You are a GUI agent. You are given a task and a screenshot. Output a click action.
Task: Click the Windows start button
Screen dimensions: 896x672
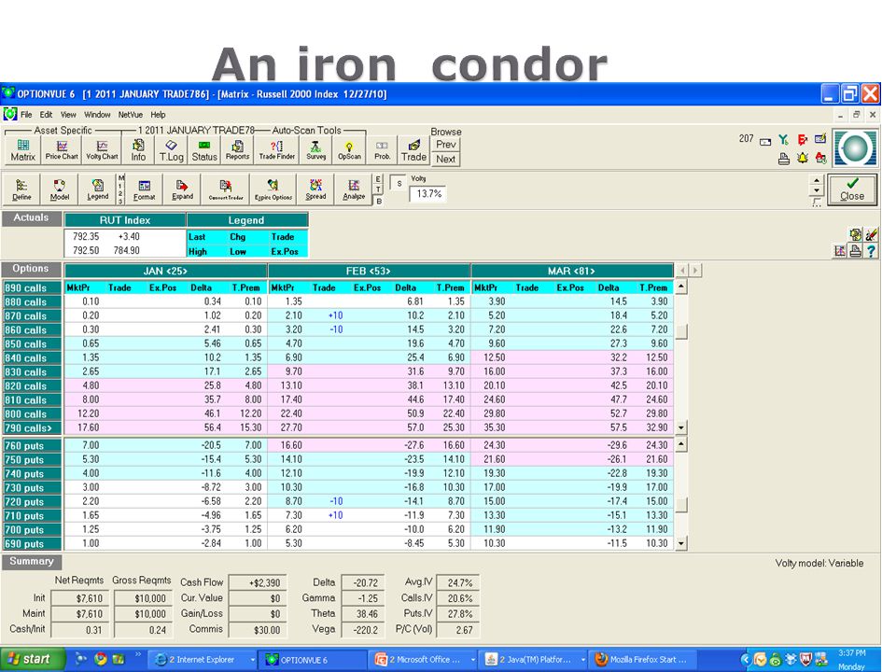(31, 659)
